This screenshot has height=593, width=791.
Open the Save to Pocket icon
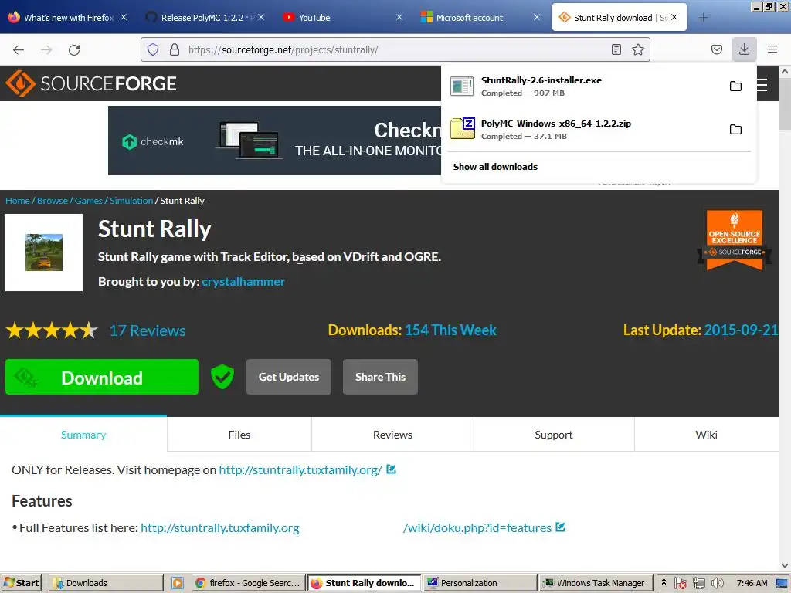tap(716, 49)
